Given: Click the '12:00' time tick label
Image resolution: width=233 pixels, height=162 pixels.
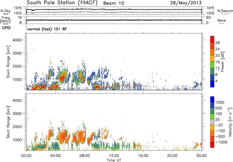Looking at the screenshot, I should [x=114, y=156].
